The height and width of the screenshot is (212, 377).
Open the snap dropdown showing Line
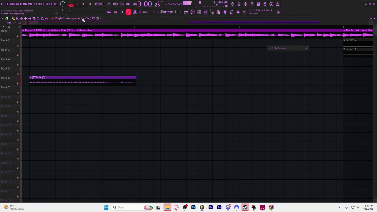pyautogui.click(x=148, y=12)
